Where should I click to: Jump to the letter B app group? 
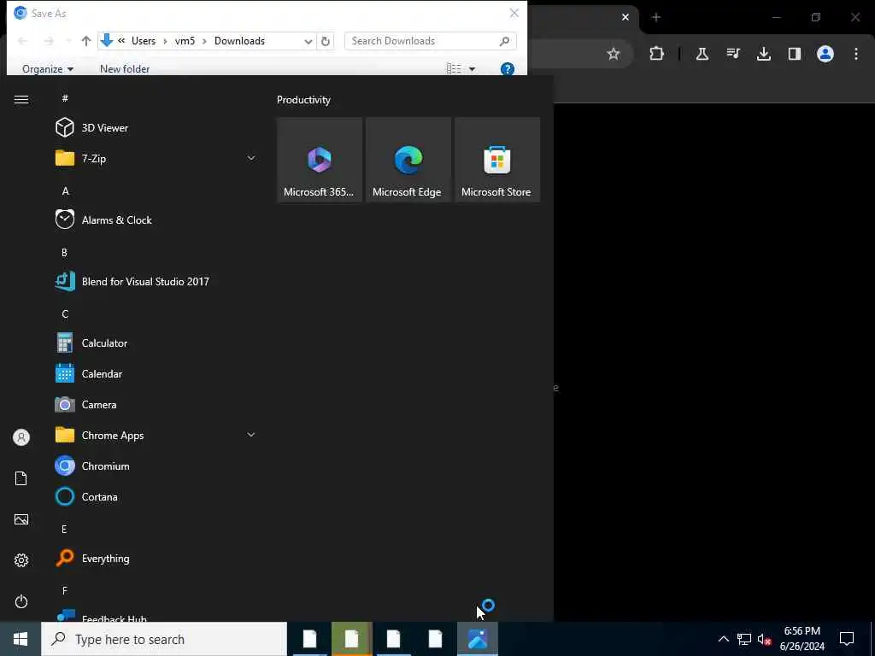click(x=64, y=253)
